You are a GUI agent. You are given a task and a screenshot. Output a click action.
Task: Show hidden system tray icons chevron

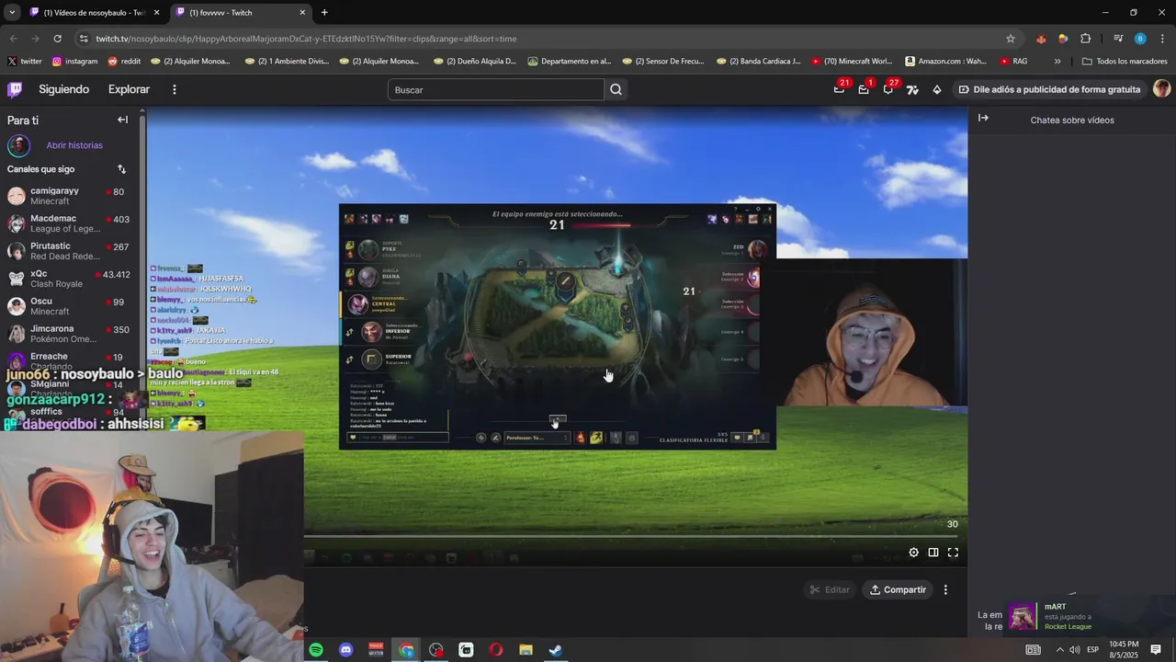coord(1059,650)
